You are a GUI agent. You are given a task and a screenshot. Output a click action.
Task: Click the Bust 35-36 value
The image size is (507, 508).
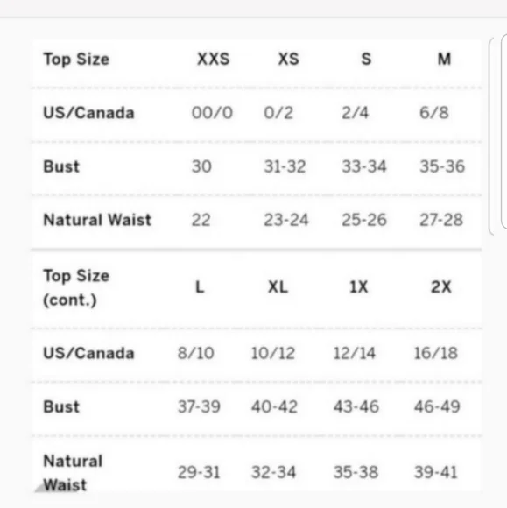pyautogui.click(x=442, y=166)
